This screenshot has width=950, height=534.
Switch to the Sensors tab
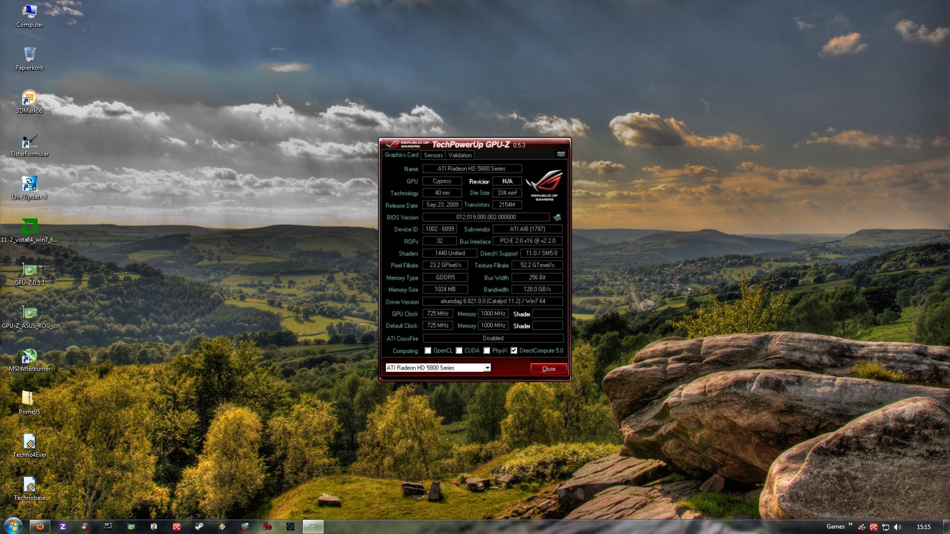(433, 155)
